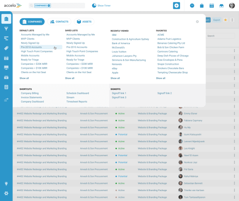The width and height of the screenshot is (239, 201).
Task: Open the inbox tray icon in the top bar
Action: (x=221, y=6)
